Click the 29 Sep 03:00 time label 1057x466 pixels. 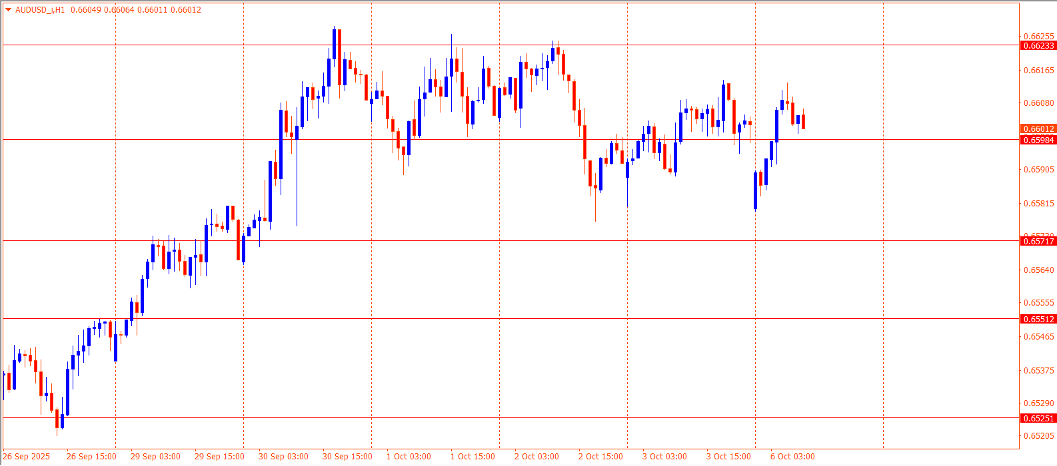(155, 457)
